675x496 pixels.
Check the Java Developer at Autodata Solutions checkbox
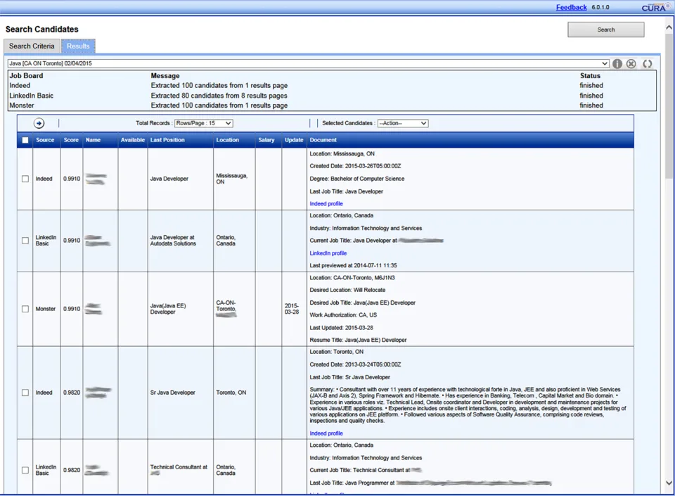point(25,240)
